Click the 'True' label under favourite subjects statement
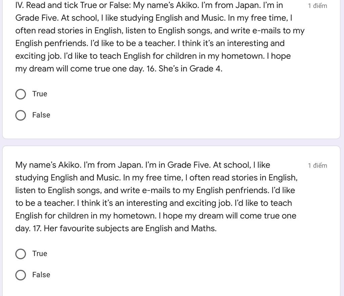Screen dimensions: 344x296 [x=40, y=254]
